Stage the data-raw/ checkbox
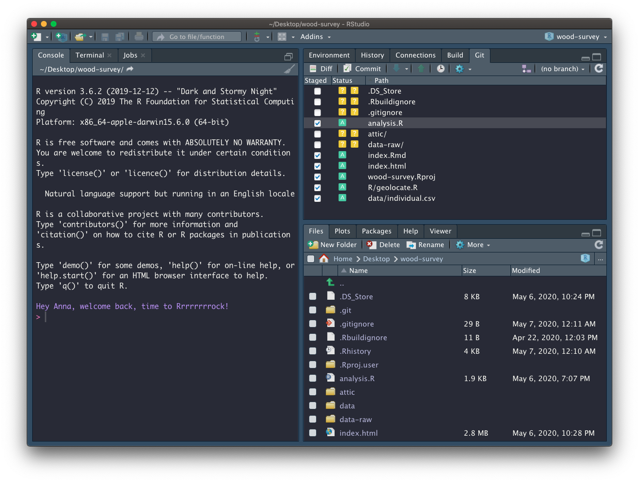639x482 pixels. coord(318,145)
